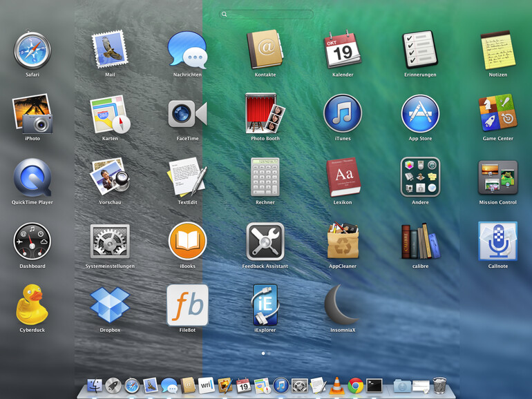Open Dashboard

(x=32, y=241)
